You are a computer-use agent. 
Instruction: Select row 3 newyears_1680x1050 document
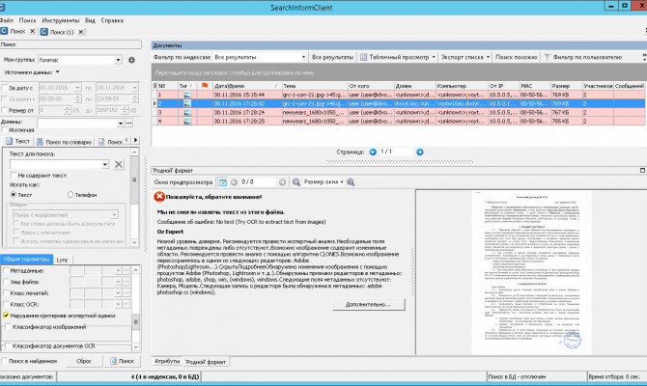click(x=398, y=112)
